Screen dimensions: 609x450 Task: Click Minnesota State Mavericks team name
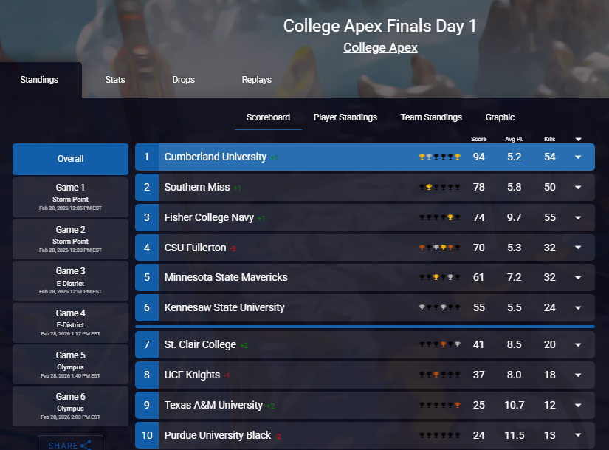click(x=226, y=277)
